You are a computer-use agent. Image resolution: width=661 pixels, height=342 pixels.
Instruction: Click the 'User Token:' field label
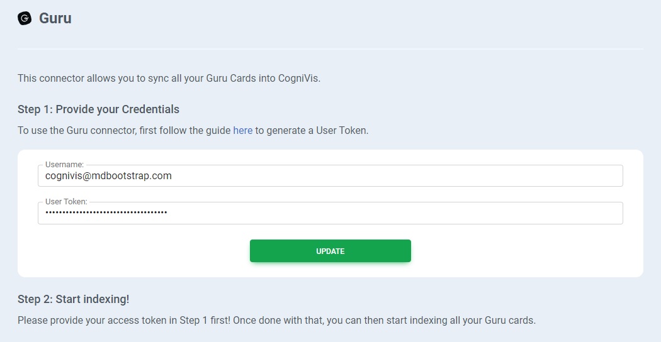point(66,202)
